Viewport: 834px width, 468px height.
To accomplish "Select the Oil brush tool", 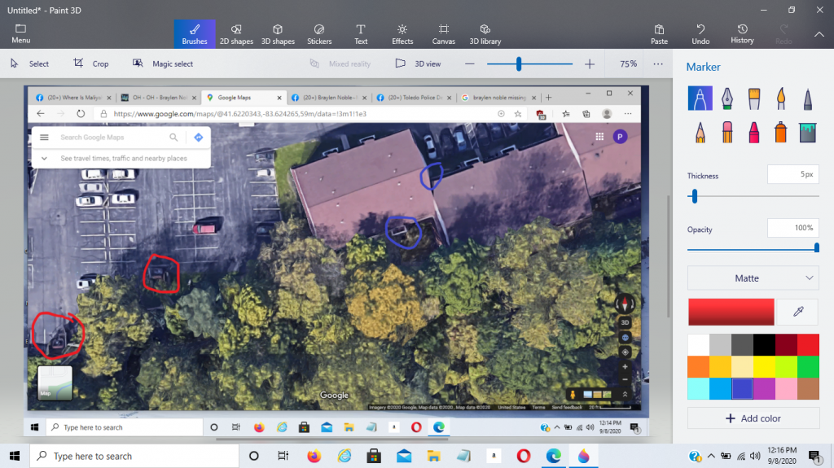I will click(753, 99).
